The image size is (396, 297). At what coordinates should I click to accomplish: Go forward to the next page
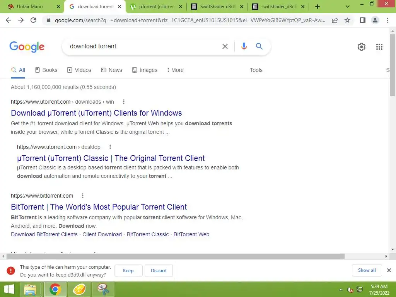coord(21,20)
